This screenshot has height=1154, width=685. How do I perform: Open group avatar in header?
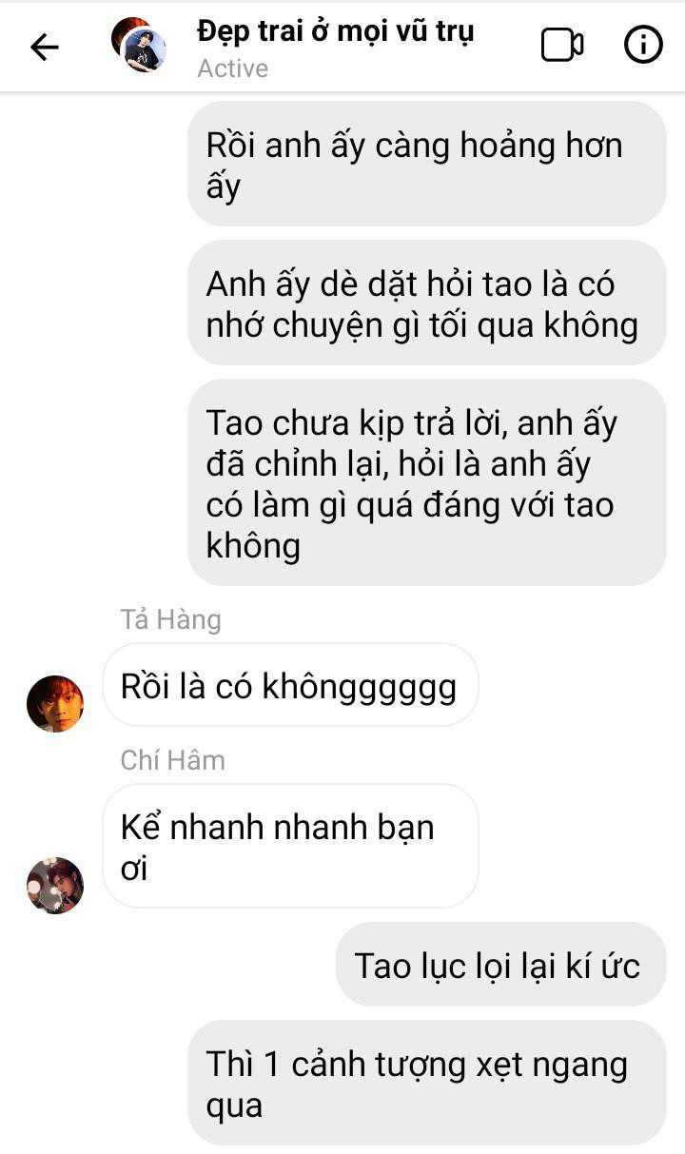(x=139, y=45)
